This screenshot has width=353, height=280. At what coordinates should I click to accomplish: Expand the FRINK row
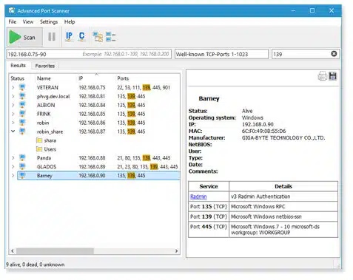click(x=13, y=114)
